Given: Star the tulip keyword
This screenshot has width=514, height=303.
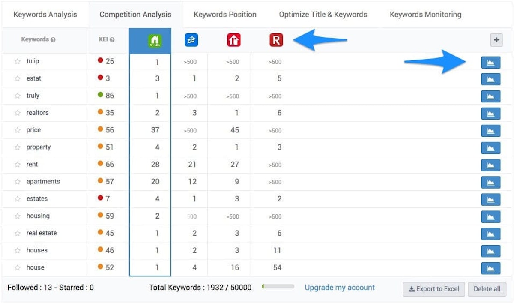Looking at the screenshot, I should [18, 61].
